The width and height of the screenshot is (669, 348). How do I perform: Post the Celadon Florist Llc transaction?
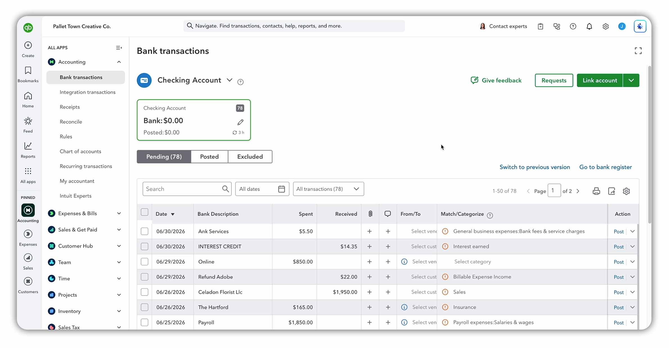(618, 292)
